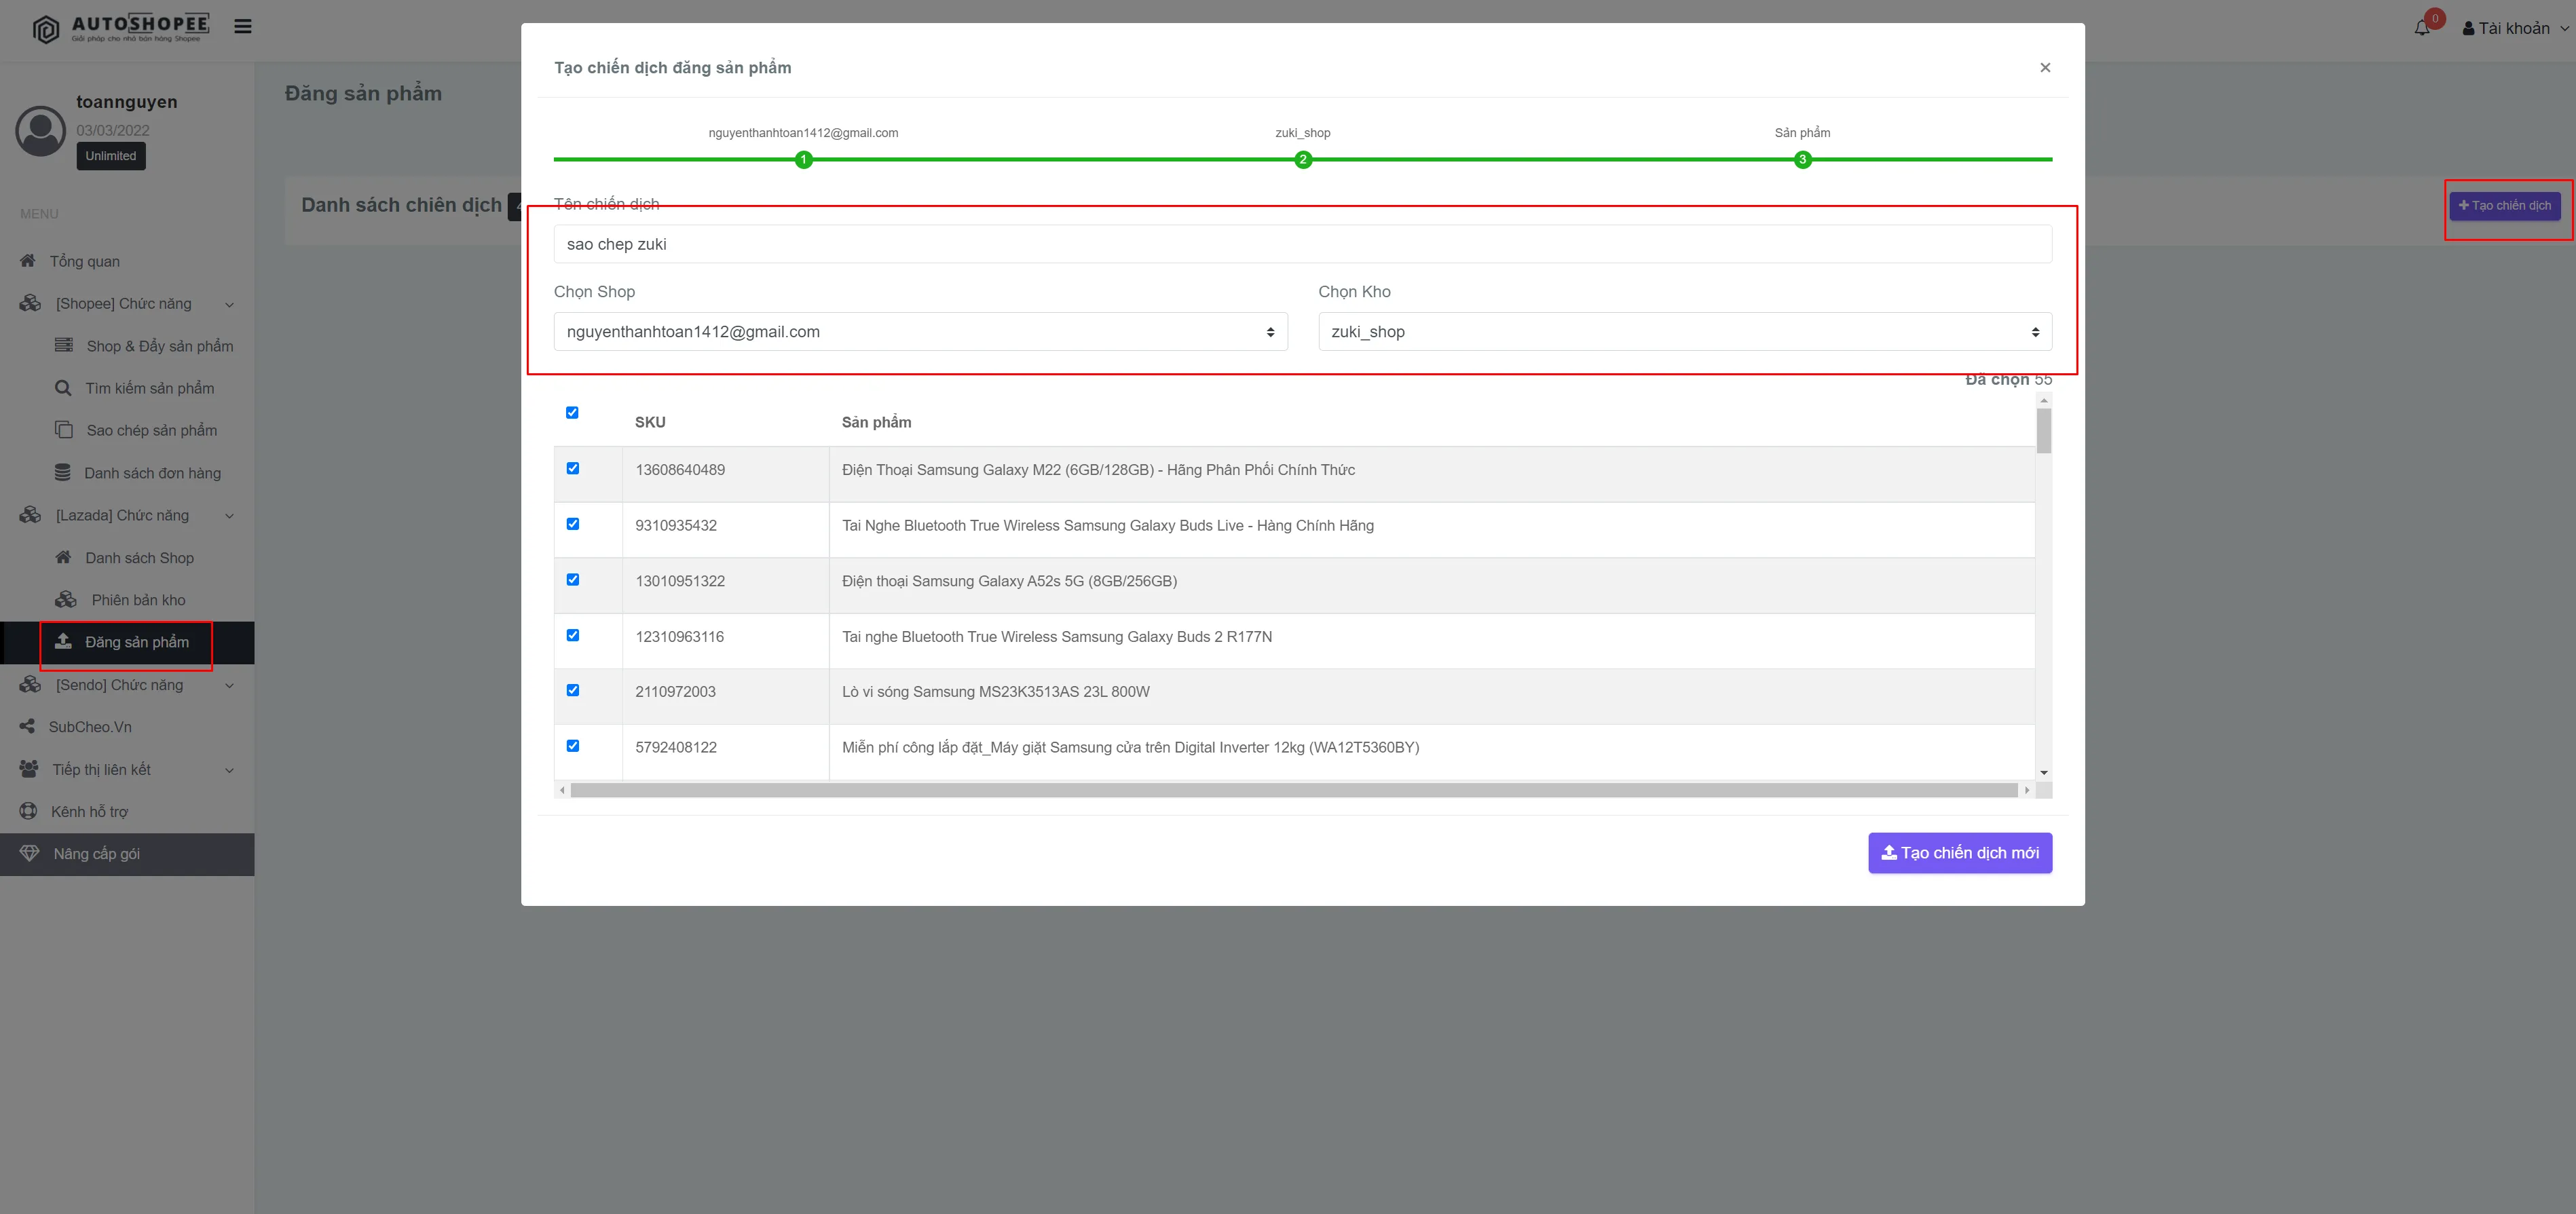2576x1214 pixels.
Task: Open the Chọn Shop dropdown
Action: [920, 332]
